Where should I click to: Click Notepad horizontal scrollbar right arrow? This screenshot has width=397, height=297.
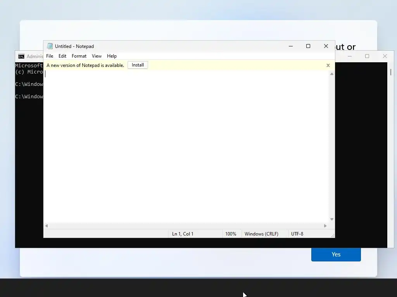[325, 226]
